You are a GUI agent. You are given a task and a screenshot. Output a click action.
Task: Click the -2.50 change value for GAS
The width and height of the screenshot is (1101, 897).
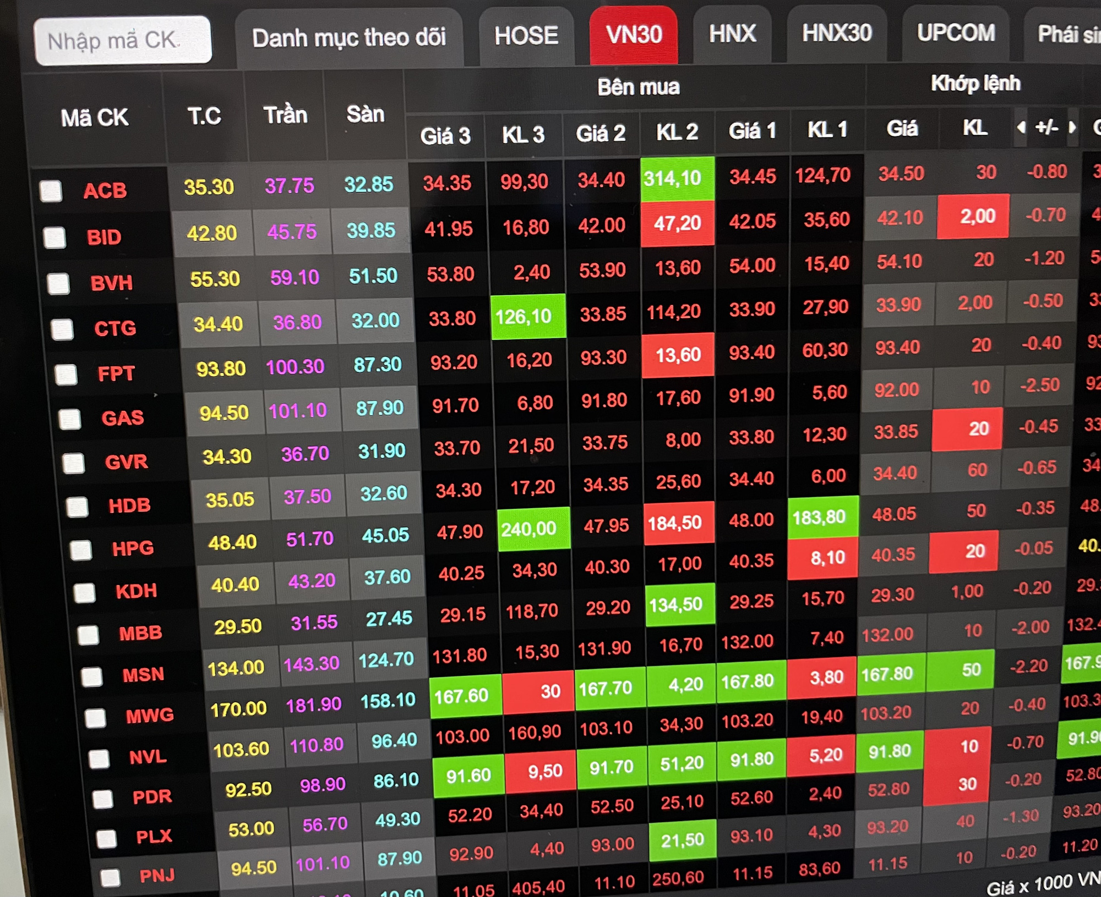pos(1039,385)
